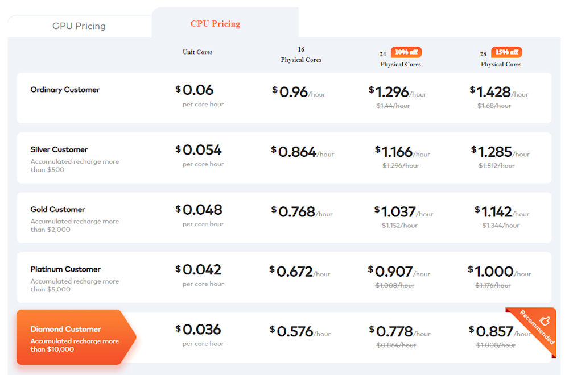Click the Ordinary Customer row label

click(x=65, y=90)
